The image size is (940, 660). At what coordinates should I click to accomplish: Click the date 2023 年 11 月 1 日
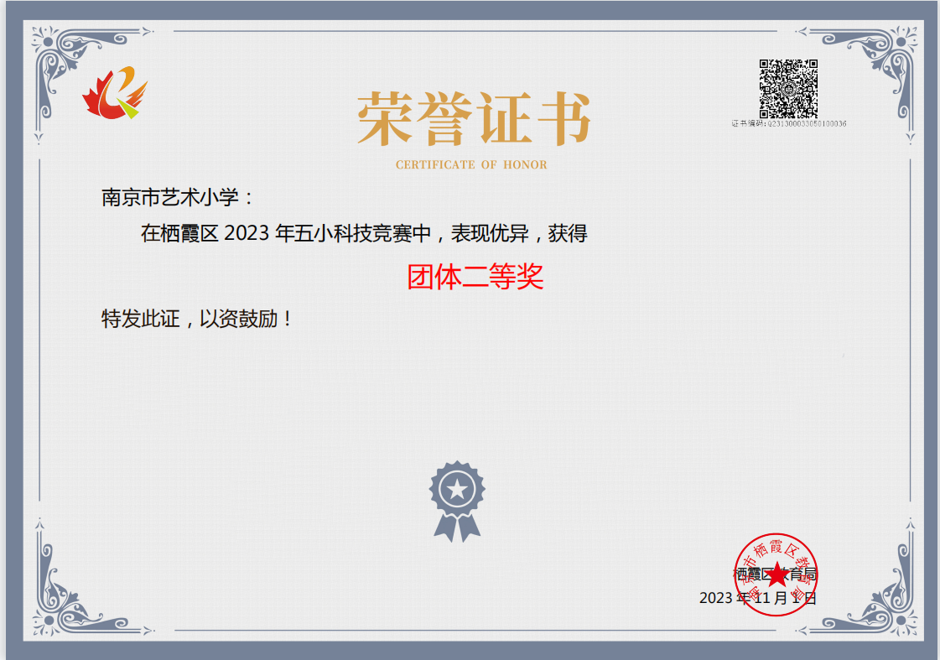tap(758, 598)
